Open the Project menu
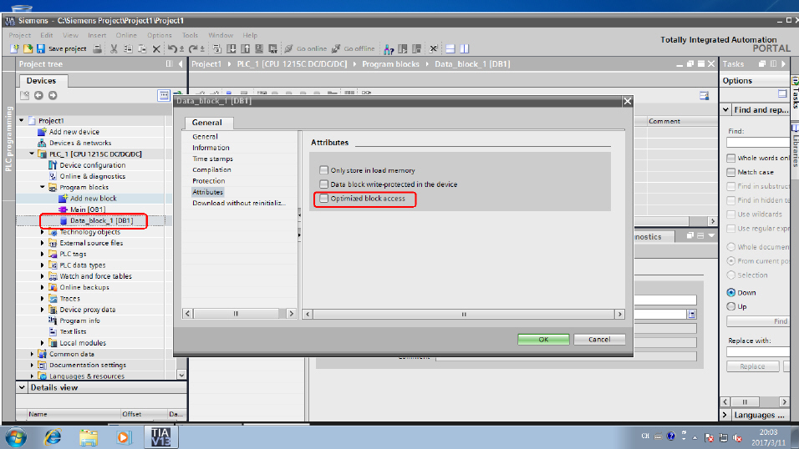Screen dimensions: 799x449 19,35
